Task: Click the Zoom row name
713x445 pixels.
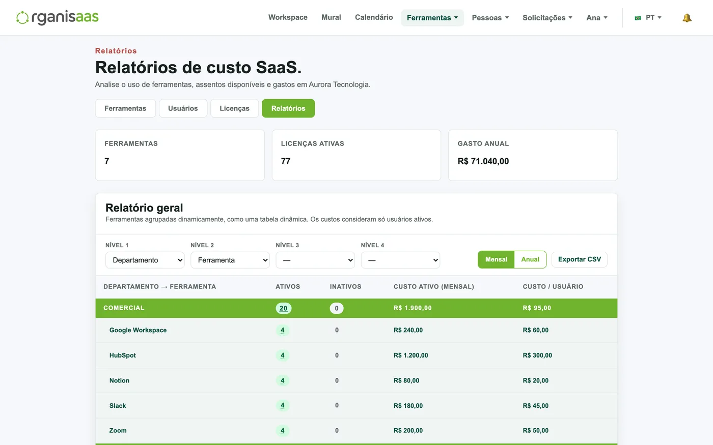Action: pos(118,430)
